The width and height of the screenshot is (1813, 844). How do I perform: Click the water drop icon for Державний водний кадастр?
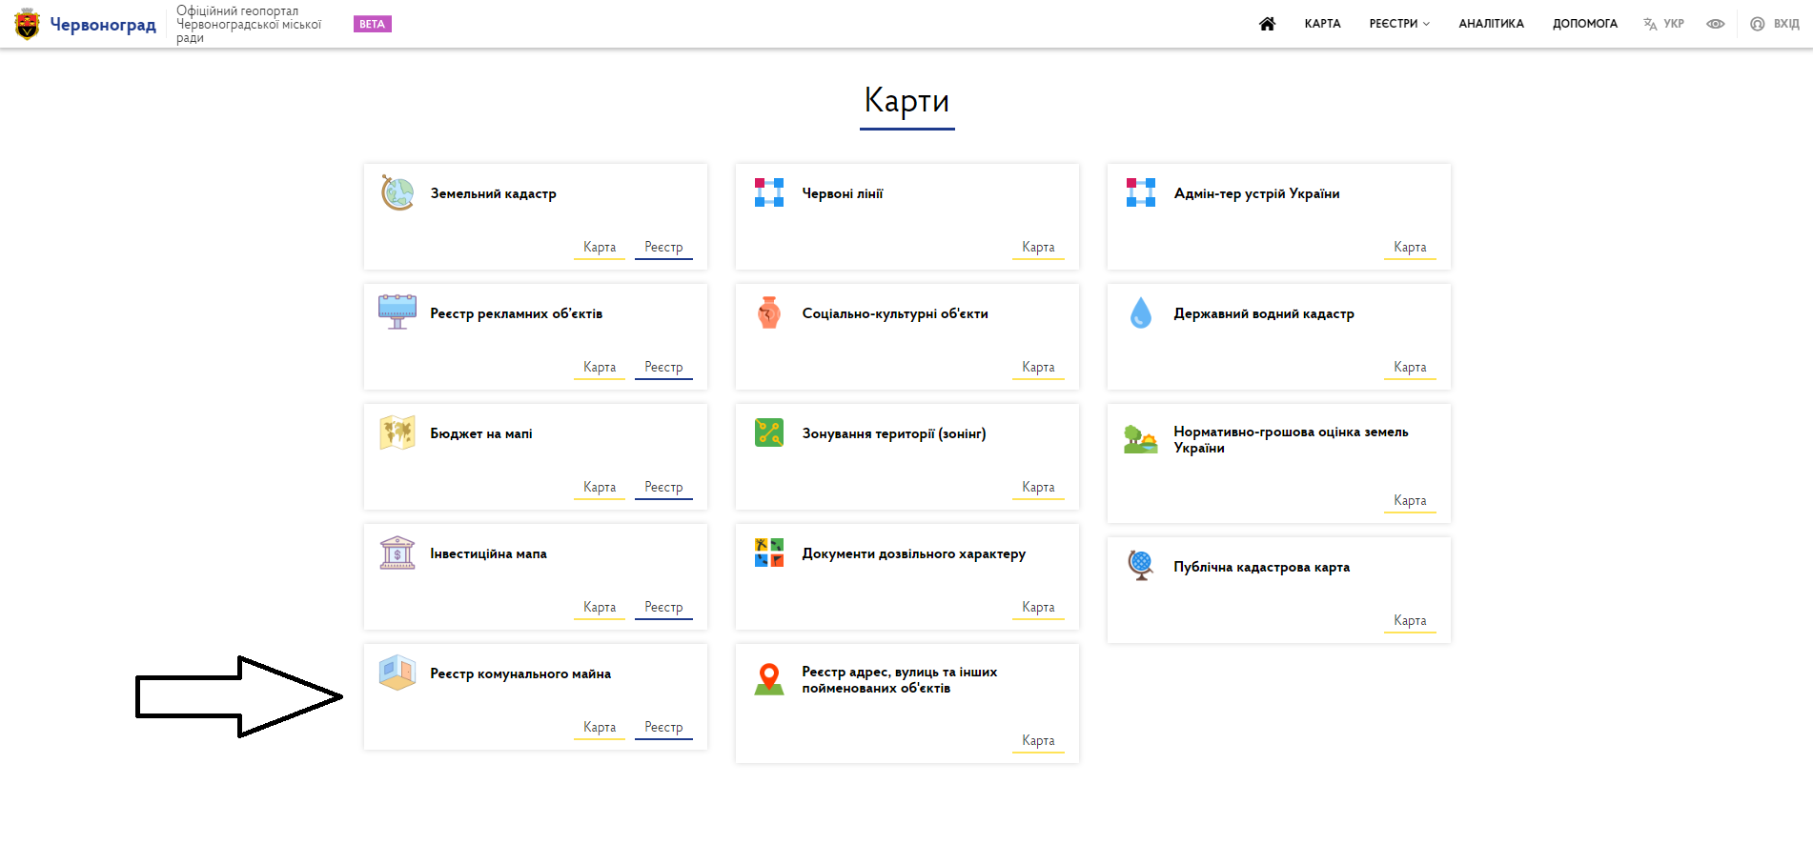(1141, 312)
